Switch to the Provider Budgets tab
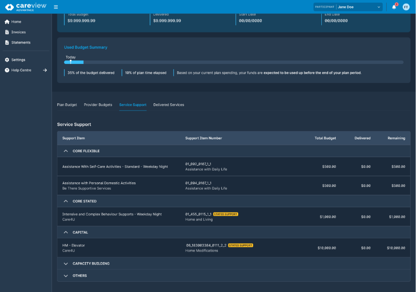 click(x=98, y=105)
